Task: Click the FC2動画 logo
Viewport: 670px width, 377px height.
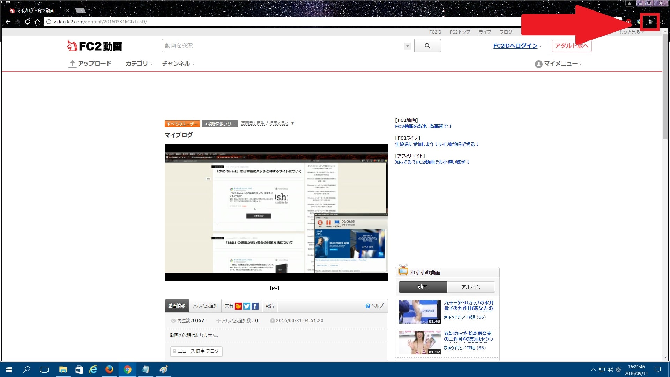Action: click(95, 46)
